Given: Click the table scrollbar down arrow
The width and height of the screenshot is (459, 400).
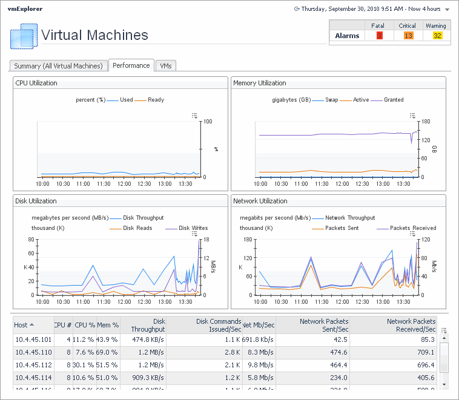Looking at the screenshot, I should coord(444,384).
